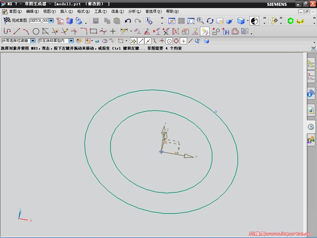The height and width of the screenshot is (238, 317).
Task: Open the 首选项(P) menu
Action: 154,11
